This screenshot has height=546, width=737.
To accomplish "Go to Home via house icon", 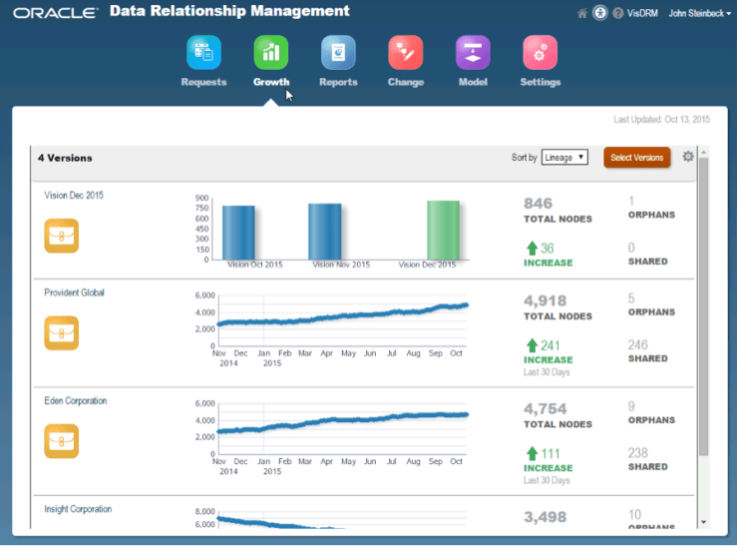I will 582,14.
